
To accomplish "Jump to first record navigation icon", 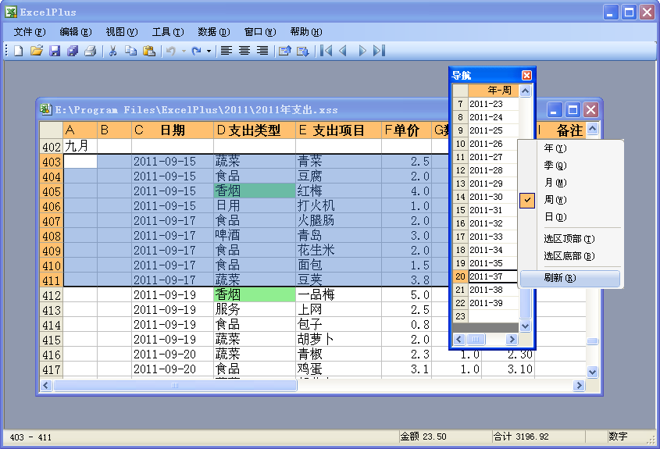I will [x=326, y=51].
